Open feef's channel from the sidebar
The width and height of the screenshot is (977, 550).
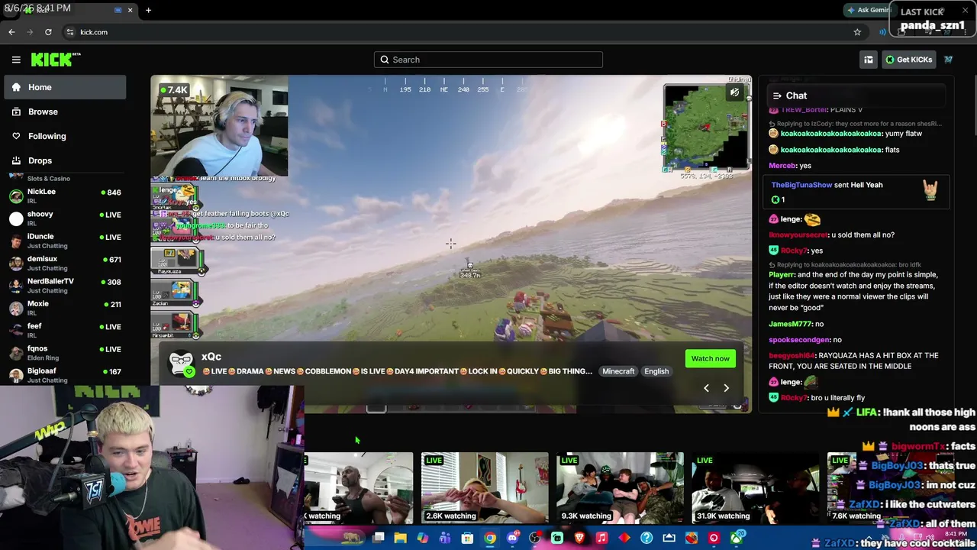point(65,331)
